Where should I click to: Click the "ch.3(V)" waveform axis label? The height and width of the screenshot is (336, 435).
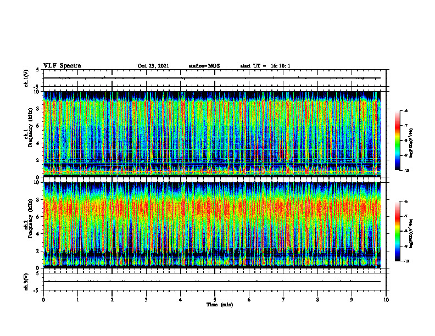(x=26, y=282)
